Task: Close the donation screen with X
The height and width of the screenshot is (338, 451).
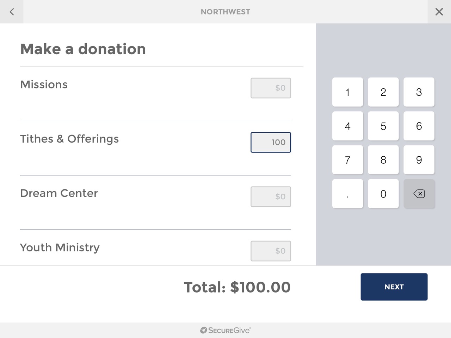Action: pyautogui.click(x=439, y=12)
